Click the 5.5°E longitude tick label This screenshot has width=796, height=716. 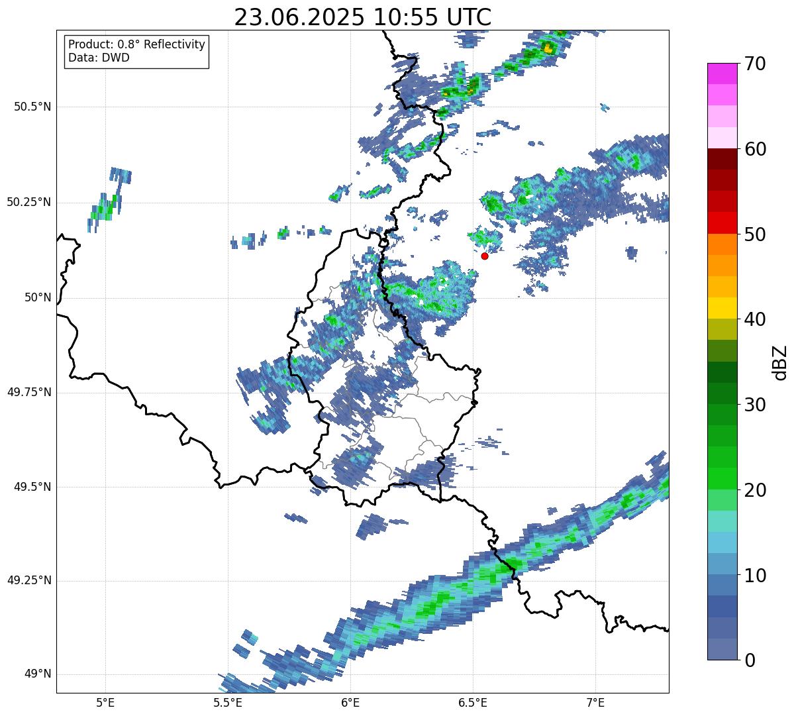click(228, 702)
